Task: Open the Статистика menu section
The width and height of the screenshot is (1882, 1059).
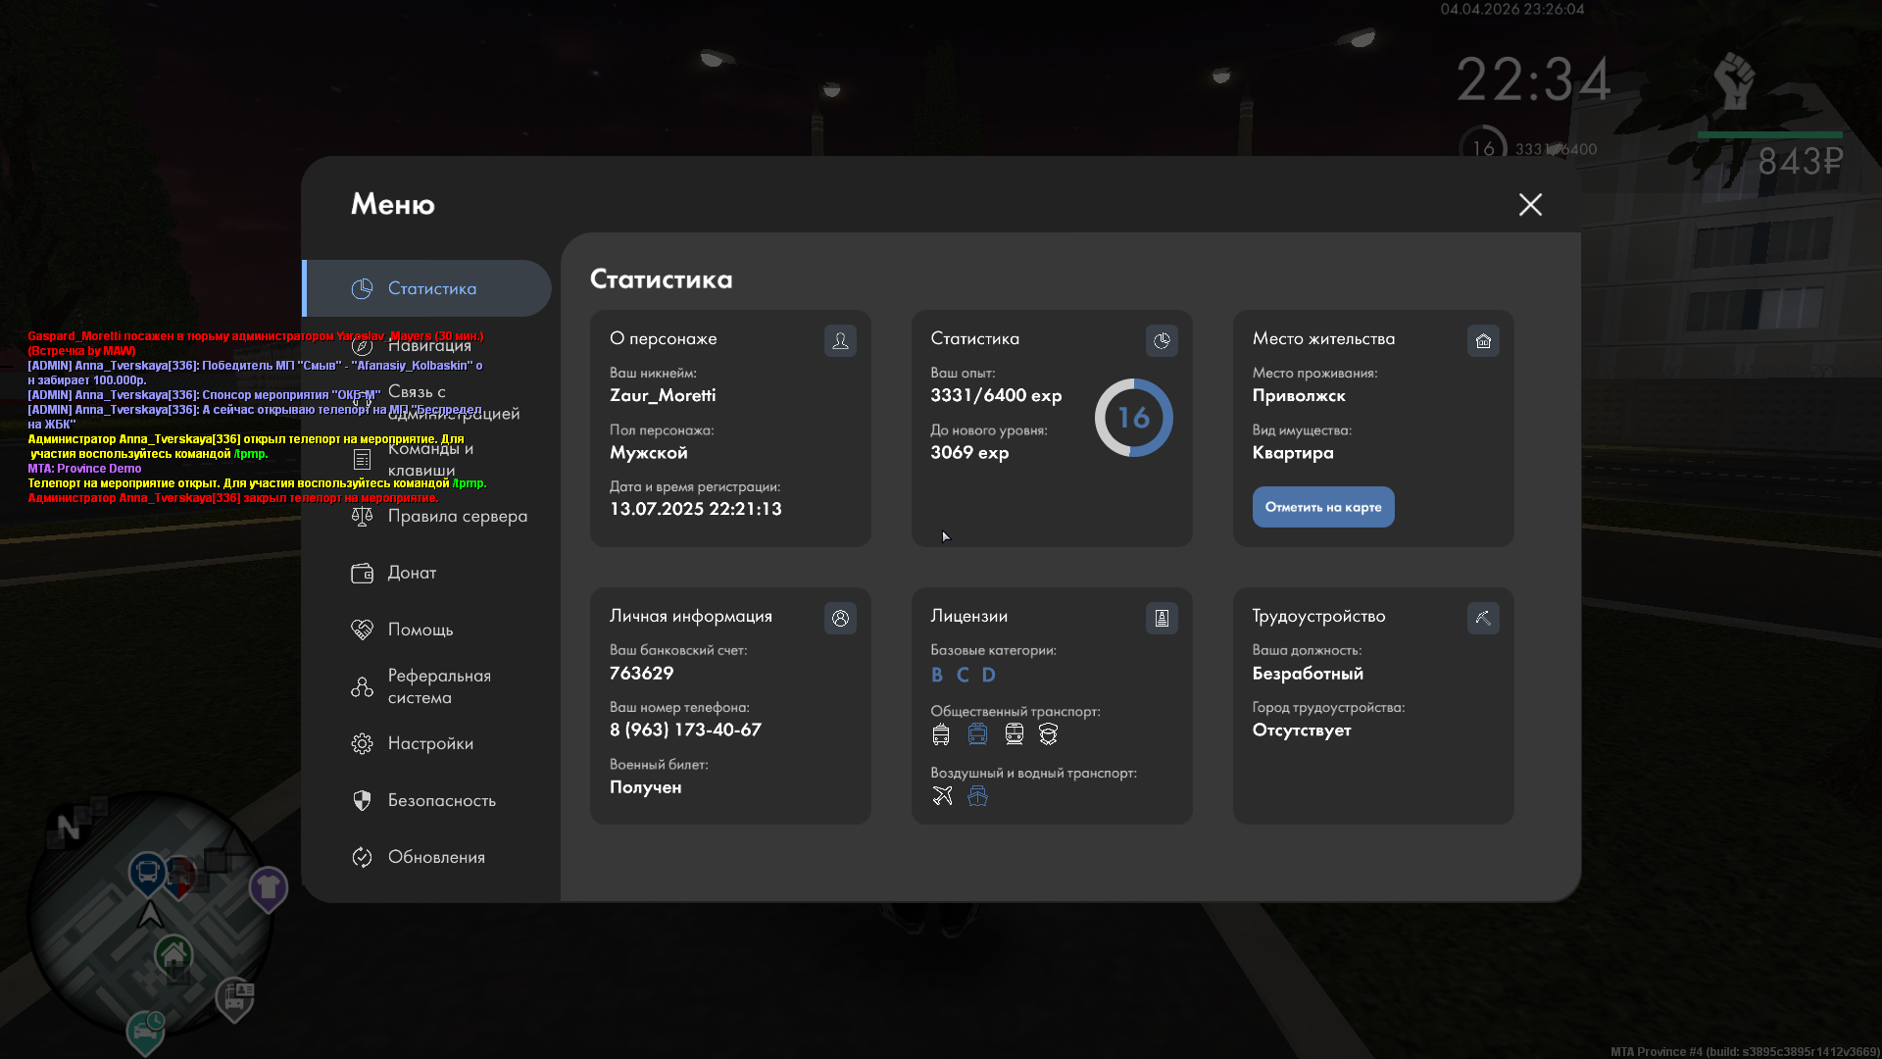Action: (x=431, y=288)
